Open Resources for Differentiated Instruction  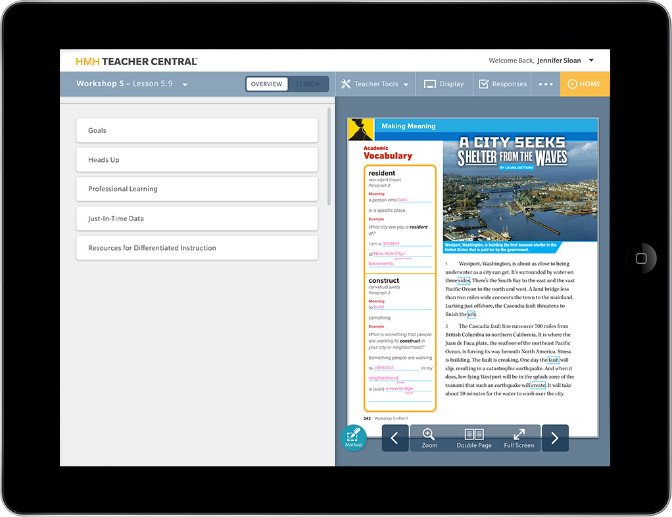pos(197,248)
